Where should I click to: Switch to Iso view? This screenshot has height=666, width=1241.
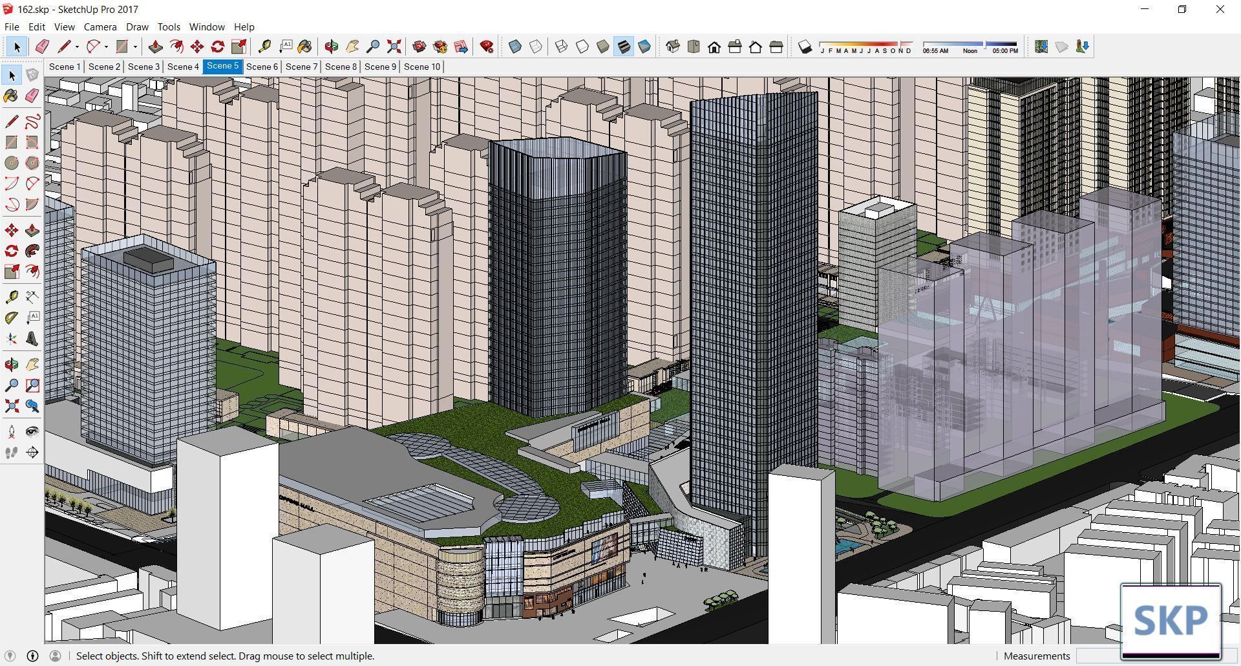pyautogui.click(x=673, y=47)
